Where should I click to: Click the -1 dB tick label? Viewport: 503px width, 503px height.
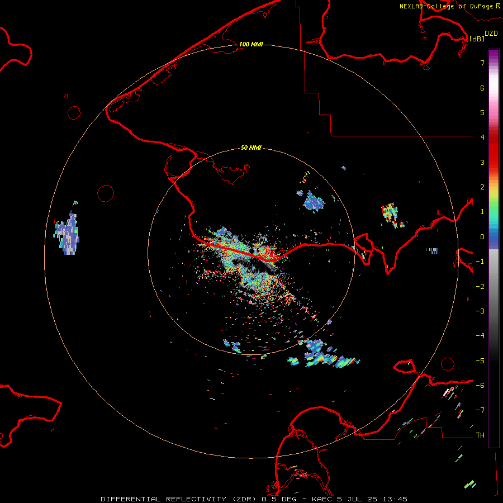(480, 262)
